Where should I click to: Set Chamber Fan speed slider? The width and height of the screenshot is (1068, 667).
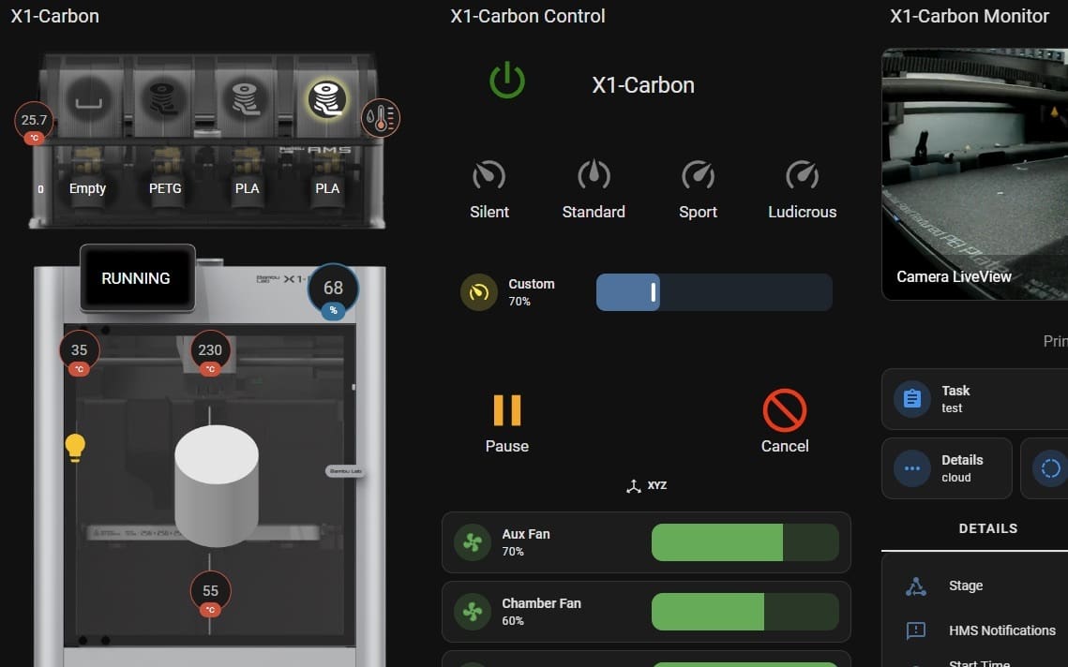click(x=745, y=611)
